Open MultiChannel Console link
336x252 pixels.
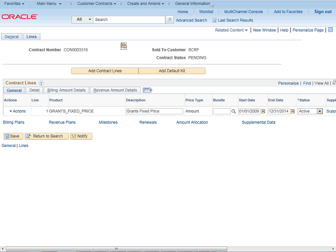[x=244, y=12]
